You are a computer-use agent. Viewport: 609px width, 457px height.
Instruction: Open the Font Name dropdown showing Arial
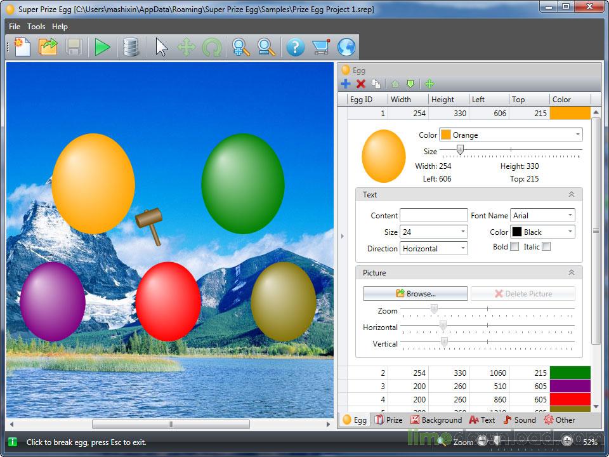pyautogui.click(x=542, y=216)
